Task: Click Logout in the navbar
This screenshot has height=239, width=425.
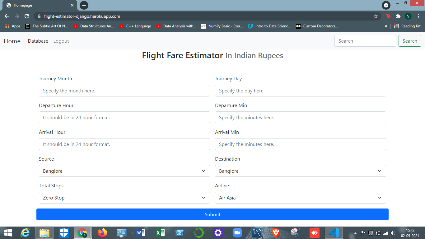Action: 61,41
